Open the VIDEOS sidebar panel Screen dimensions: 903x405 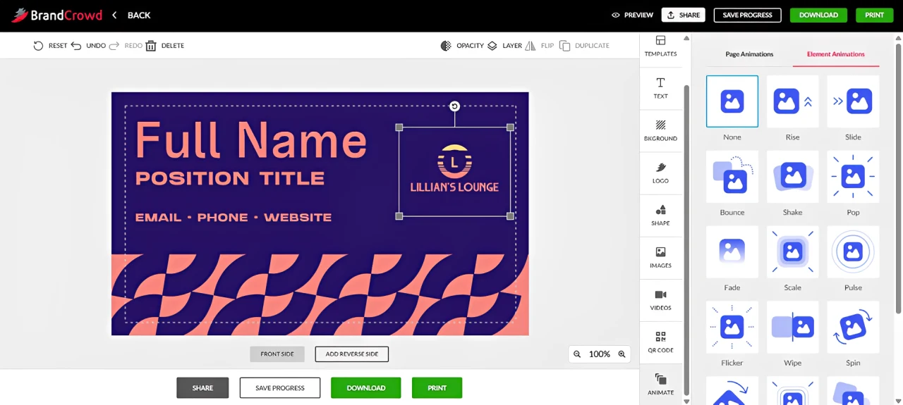(660, 300)
